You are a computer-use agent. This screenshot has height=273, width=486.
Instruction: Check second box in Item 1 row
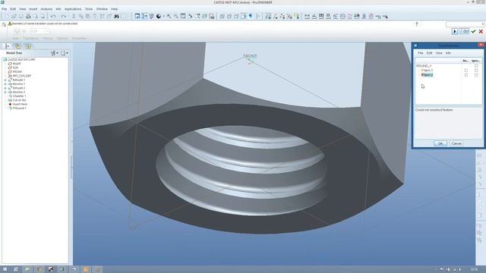[476, 71]
